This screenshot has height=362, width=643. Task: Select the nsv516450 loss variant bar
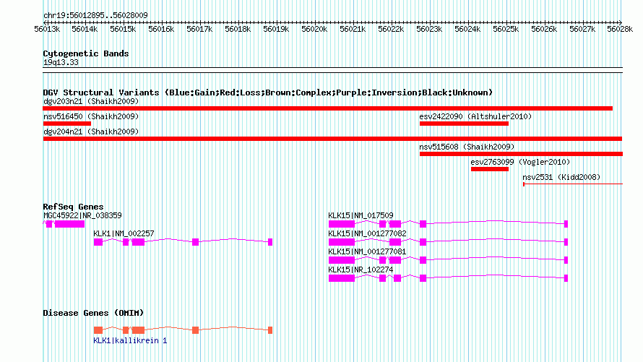coord(67,124)
